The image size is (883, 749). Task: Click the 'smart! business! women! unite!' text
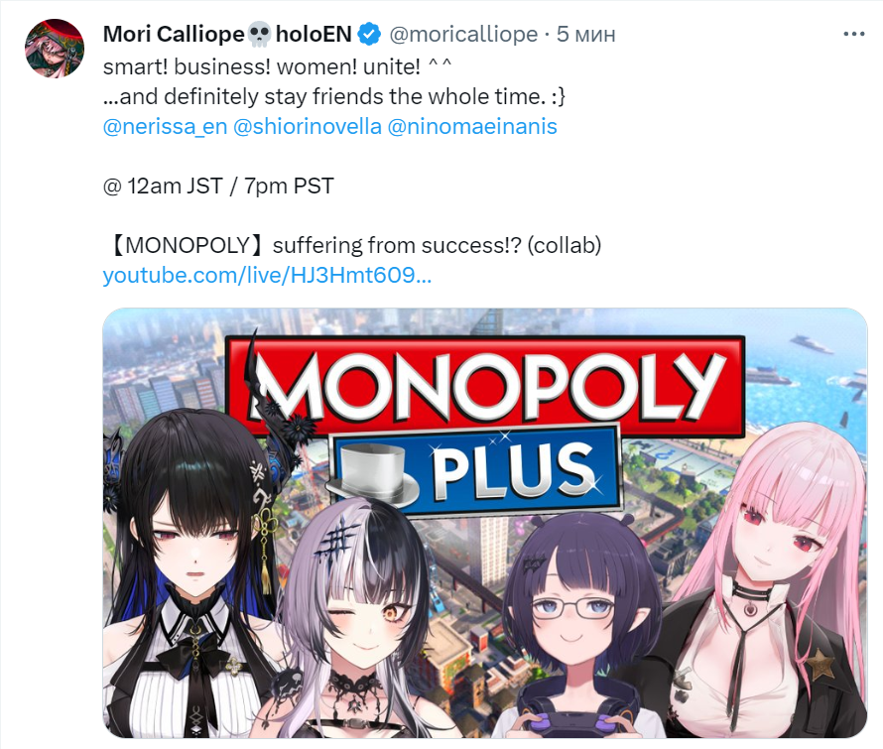tap(262, 67)
